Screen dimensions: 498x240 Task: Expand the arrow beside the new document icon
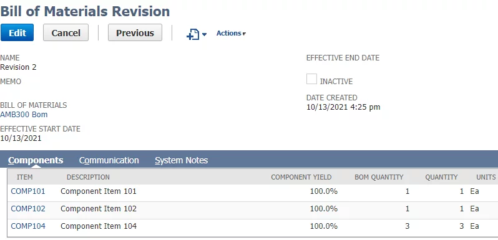click(204, 34)
